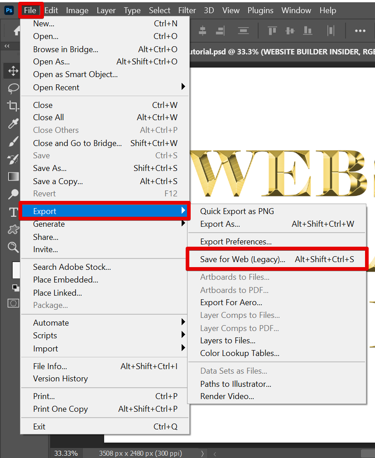Choose Color Lookup Tables...
The image size is (375, 458).
pyautogui.click(x=277, y=353)
